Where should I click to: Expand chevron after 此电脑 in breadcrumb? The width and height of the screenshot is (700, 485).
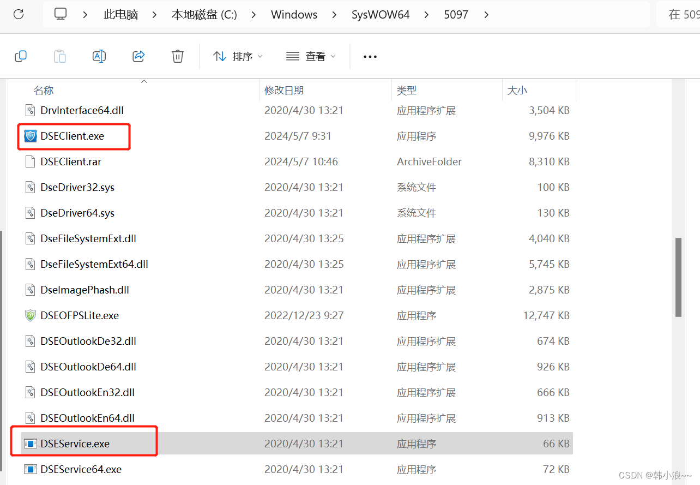pyautogui.click(x=155, y=15)
